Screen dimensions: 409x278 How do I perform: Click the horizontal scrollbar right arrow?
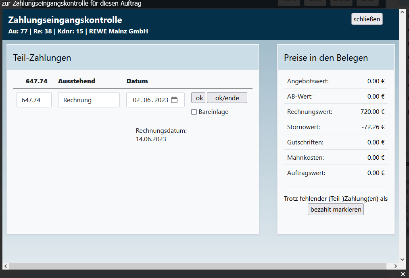coord(395,266)
